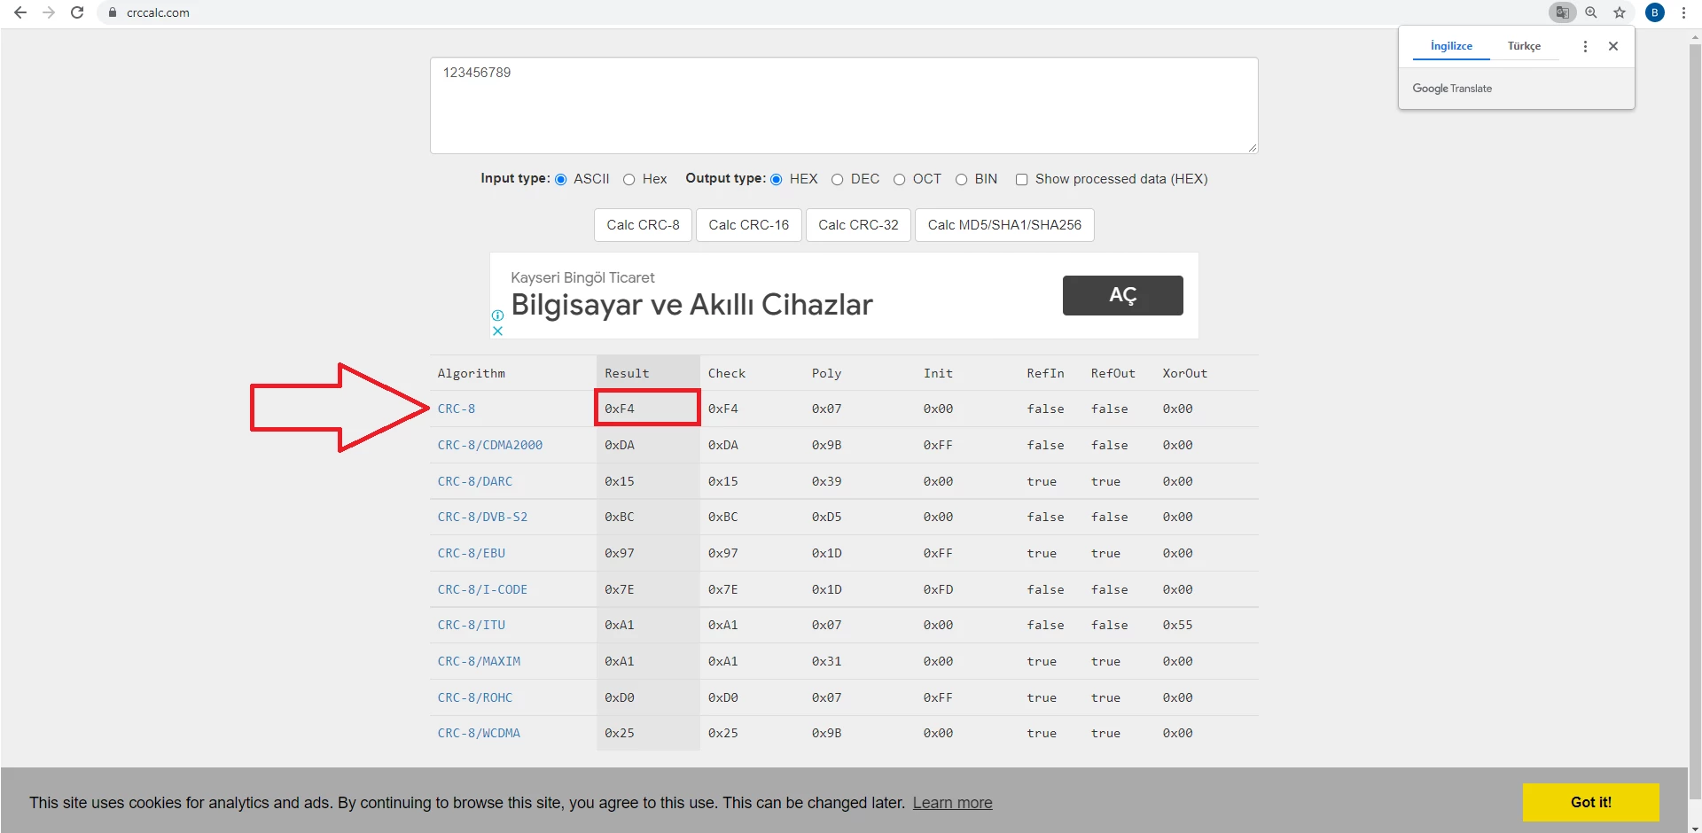Switch to the Türkçe tab
Viewport: 1702px width, 833px height.
click(x=1524, y=46)
